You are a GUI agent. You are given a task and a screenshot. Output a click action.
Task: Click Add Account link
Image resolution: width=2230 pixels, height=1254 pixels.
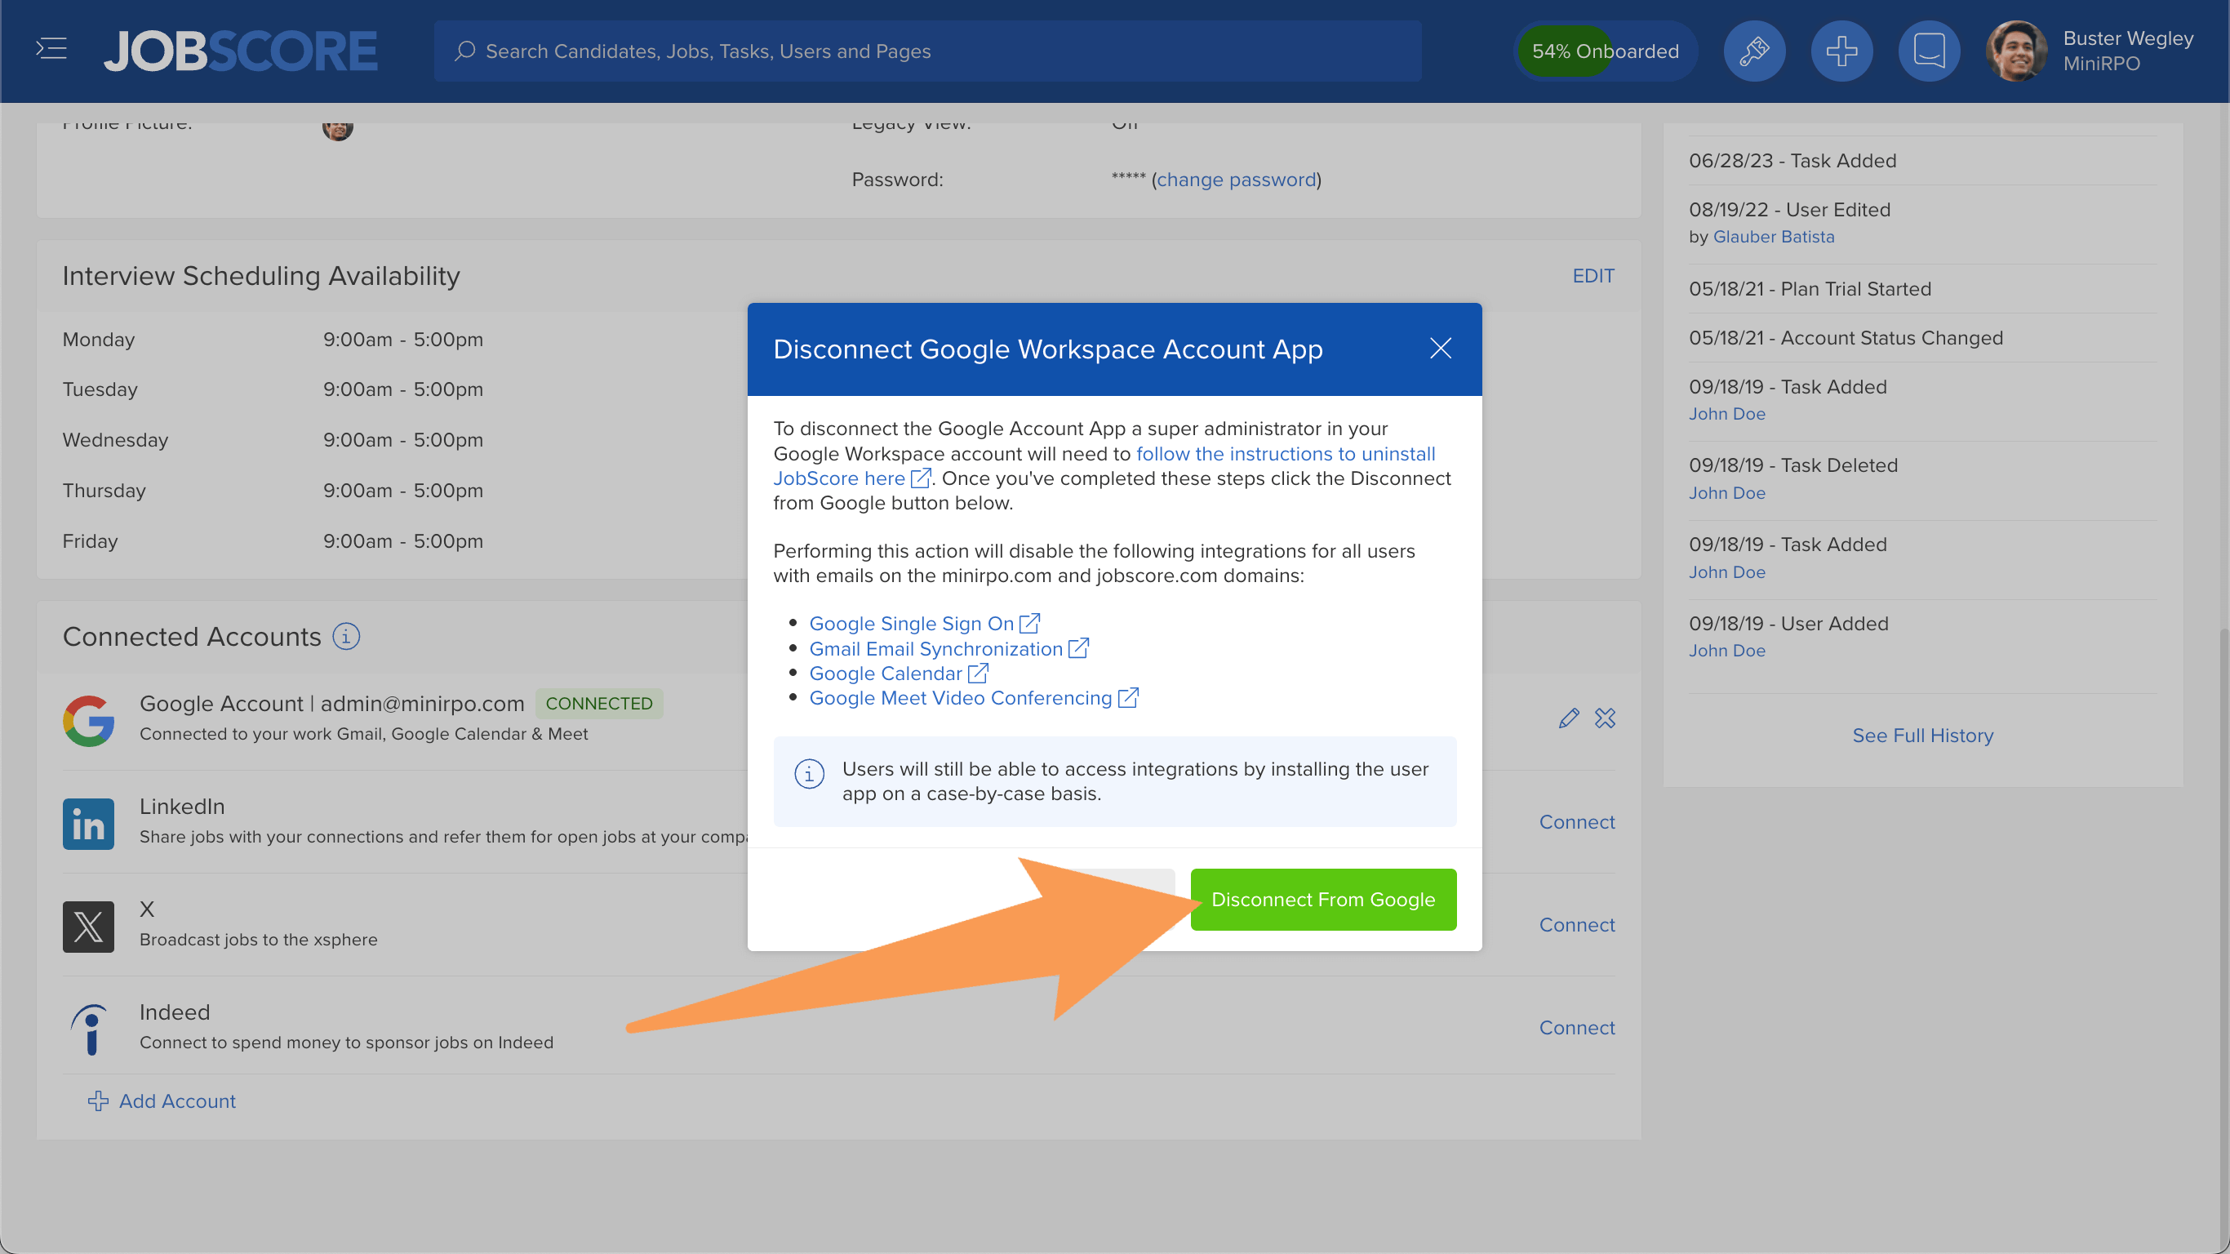[176, 1101]
